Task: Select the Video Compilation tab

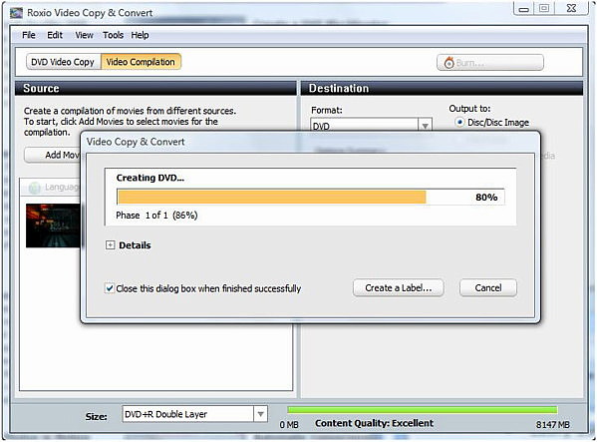Action: (x=141, y=62)
